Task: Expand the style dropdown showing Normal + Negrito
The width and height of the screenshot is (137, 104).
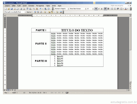Action: pyautogui.click(x=68, y=9)
